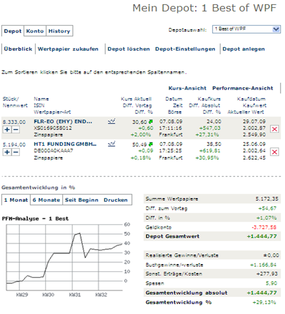Image resolution: width=285 pixels, height=314 pixels.
Task: Switch to the Konto tab
Action: click(x=35, y=31)
